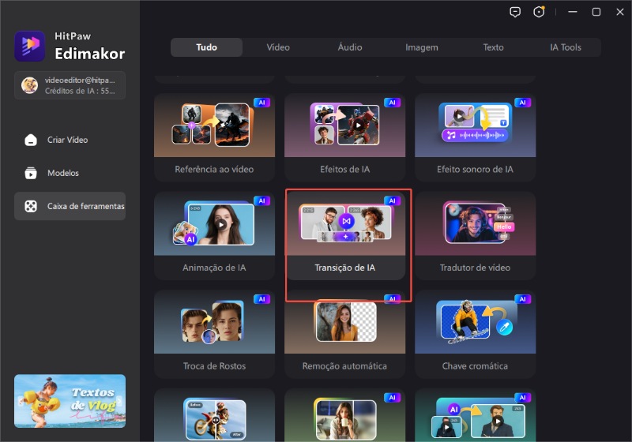Switch to the Vídeo tab
Image resolution: width=632 pixels, height=442 pixels.
(x=278, y=47)
